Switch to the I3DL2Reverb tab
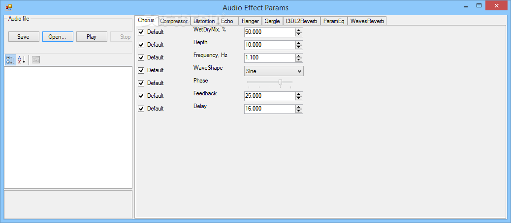This screenshot has height=223, width=511. (301, 21)
